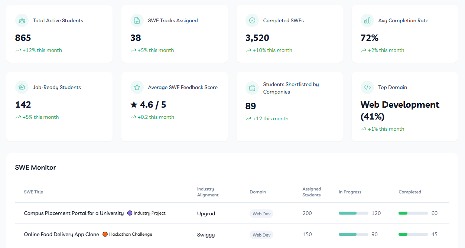
Task: Click the Students Shortlisted by Companies label
Action: (x=291, y=88)
